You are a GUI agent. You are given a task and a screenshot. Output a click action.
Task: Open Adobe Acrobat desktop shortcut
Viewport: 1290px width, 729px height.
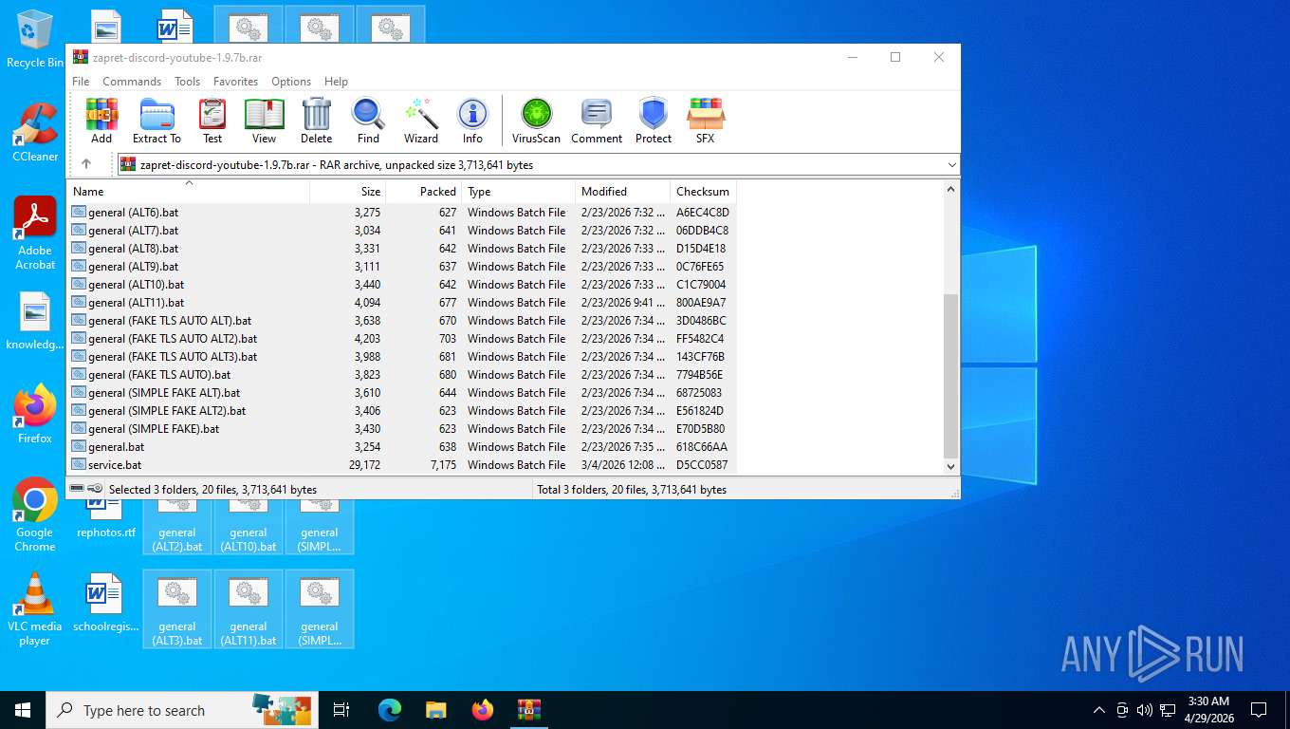point(35,234)
